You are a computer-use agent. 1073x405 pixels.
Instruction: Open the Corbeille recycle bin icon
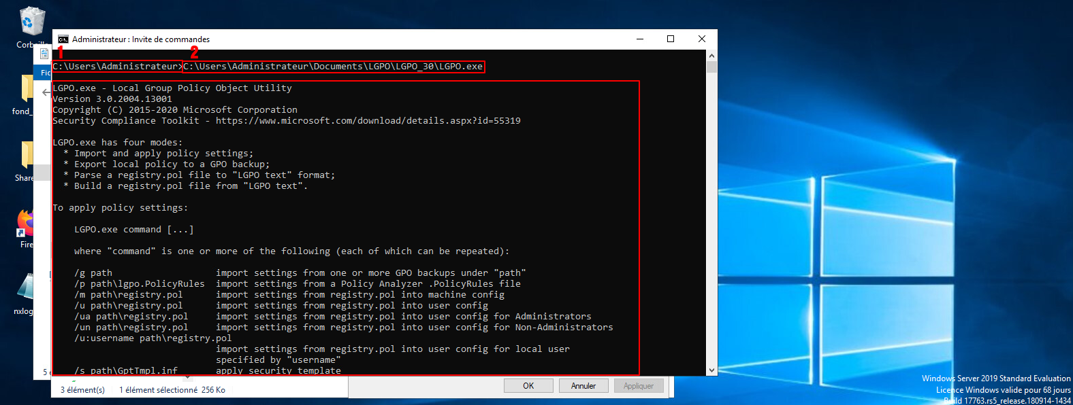point(31,22)
